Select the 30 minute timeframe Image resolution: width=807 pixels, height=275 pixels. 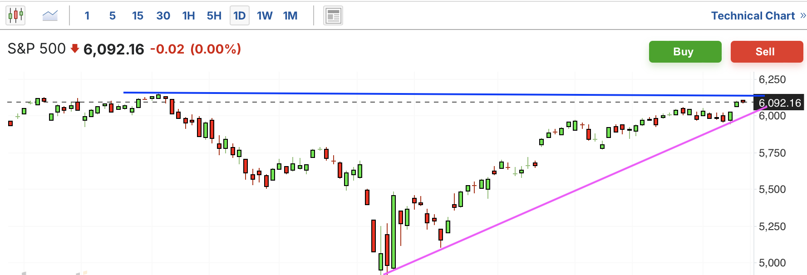click(x=163, y=16)
